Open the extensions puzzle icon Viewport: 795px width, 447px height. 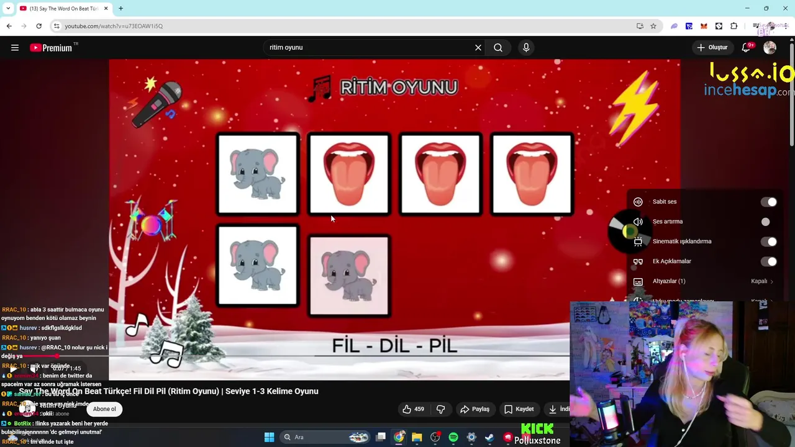734,26
